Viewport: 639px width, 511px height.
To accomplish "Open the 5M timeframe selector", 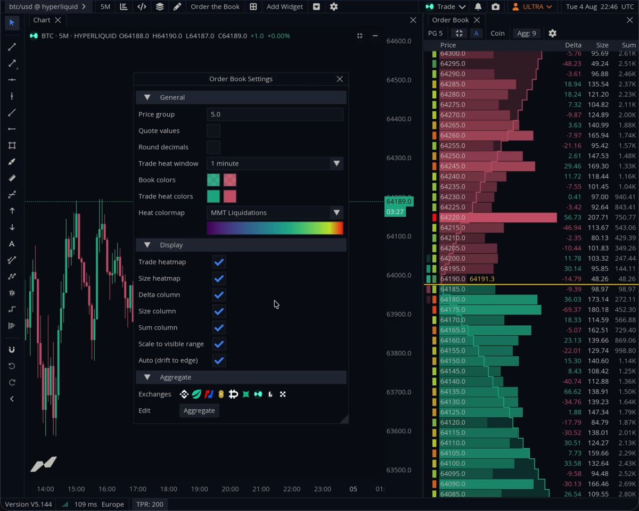I will 105,7.
